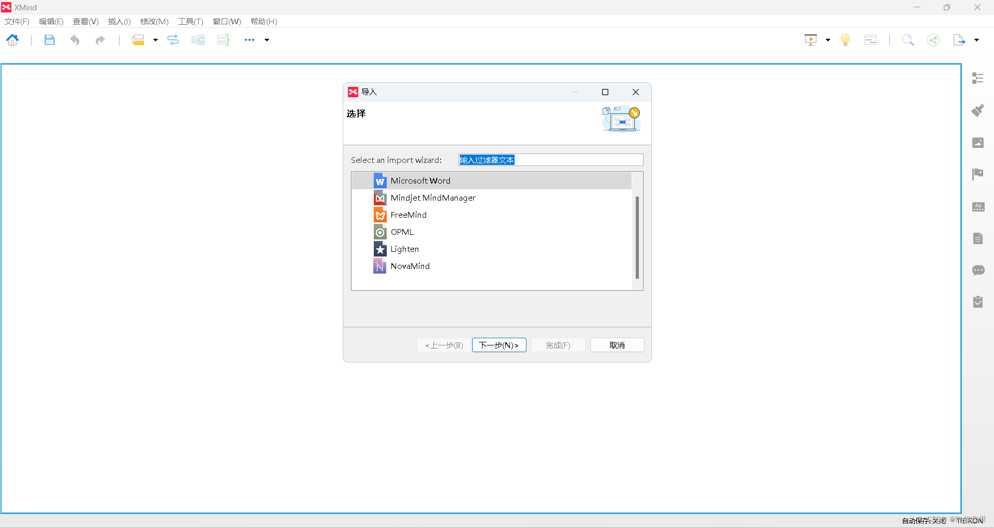Open the 窗口(W) menu
Viewport: 994px width, 528px height.
click(227, 21)
